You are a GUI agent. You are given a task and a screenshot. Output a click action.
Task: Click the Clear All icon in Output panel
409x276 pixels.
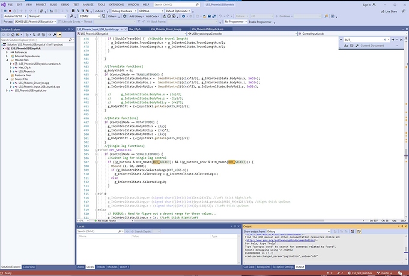tap(353, 232)
